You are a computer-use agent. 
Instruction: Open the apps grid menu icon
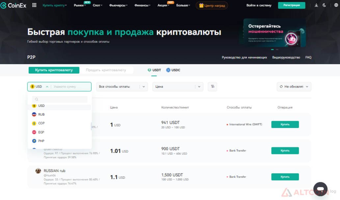[34, 5]
